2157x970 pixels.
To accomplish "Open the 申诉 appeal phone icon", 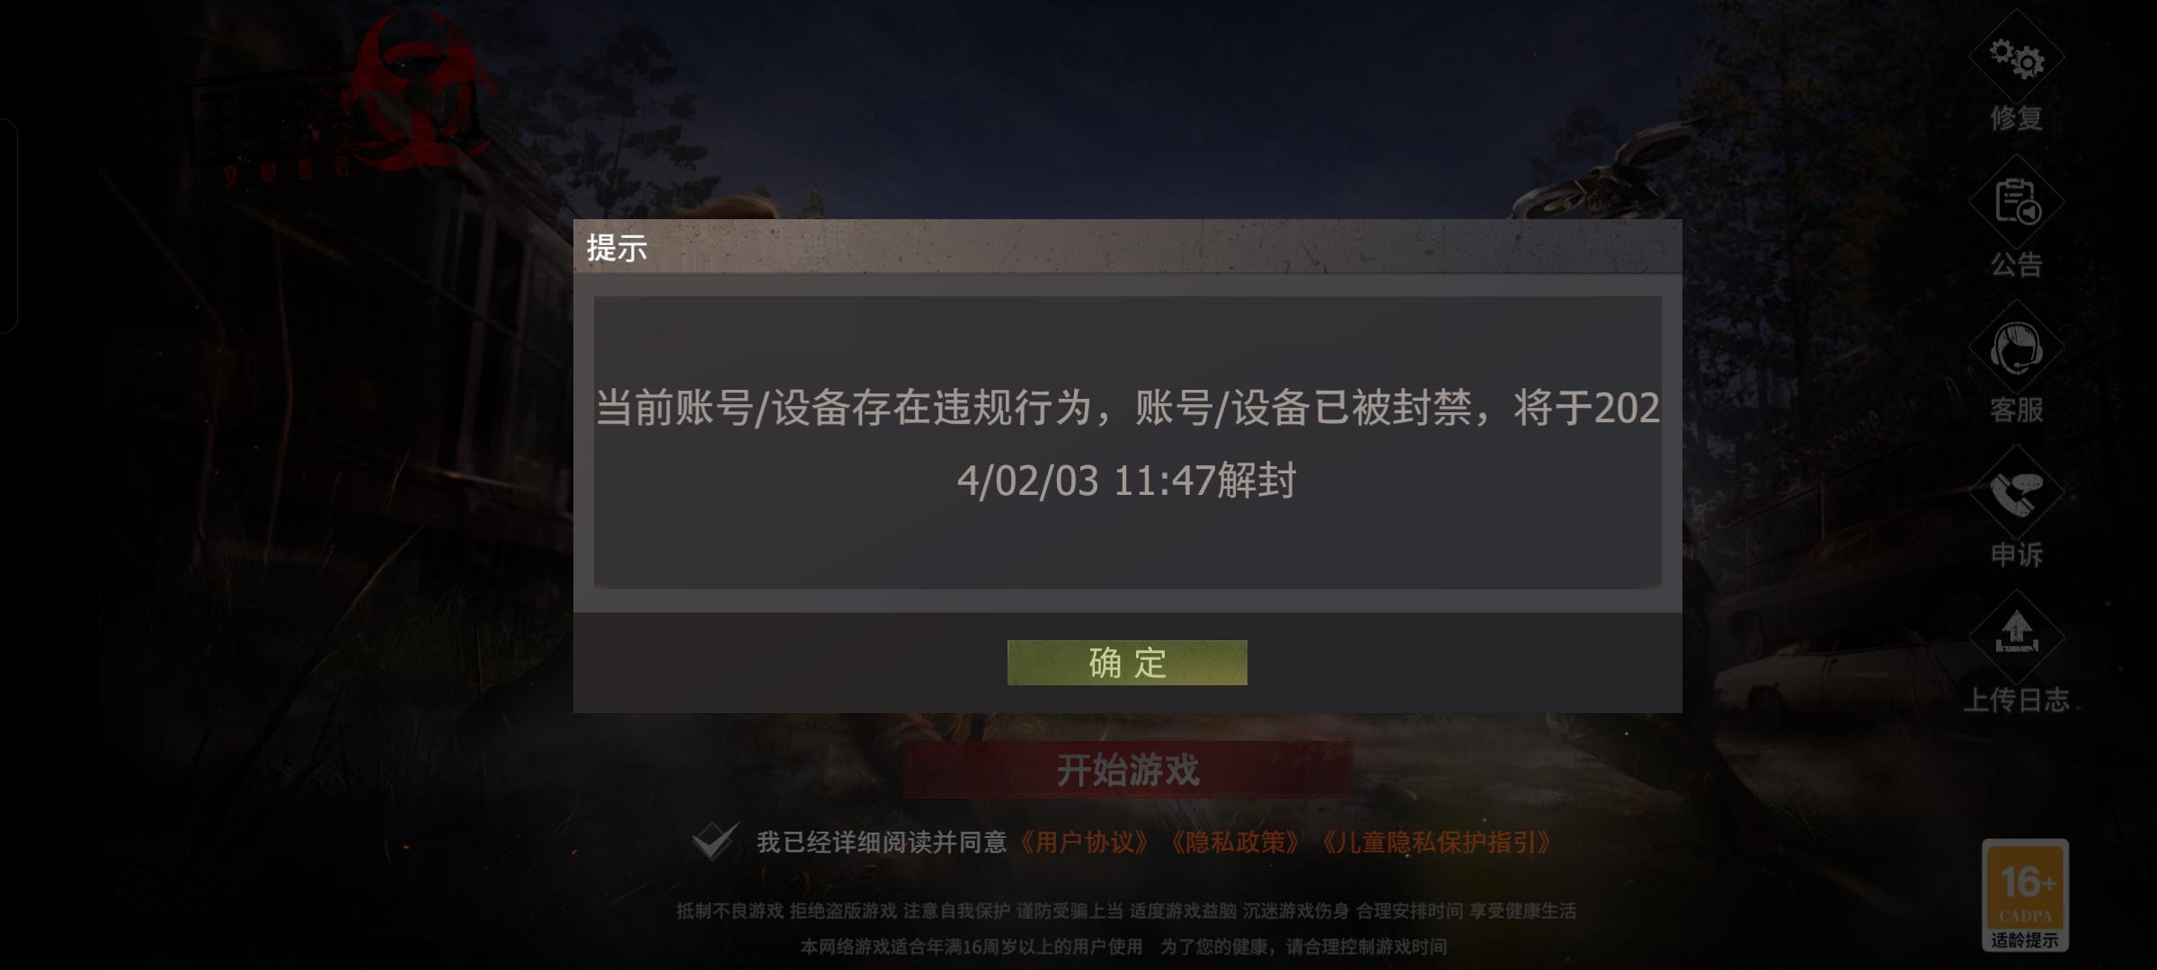I will (x=2016, y=493).
